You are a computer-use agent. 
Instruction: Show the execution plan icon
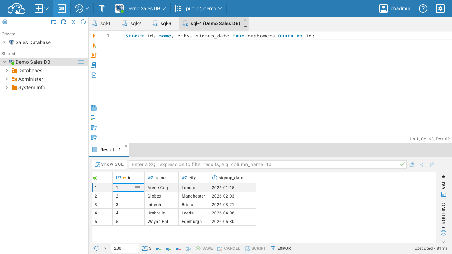(94, 65)
